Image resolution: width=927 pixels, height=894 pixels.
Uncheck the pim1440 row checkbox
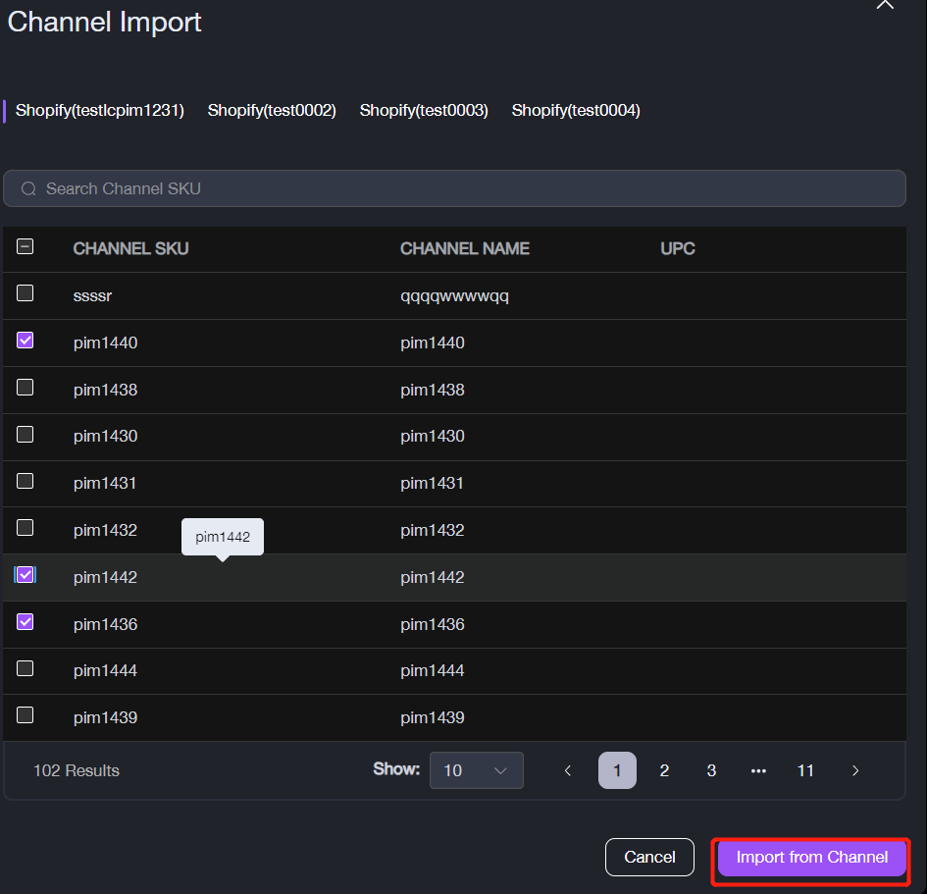(26, 341)
